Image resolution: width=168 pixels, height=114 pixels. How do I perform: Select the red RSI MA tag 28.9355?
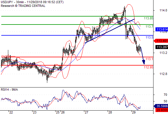(162, 110)
